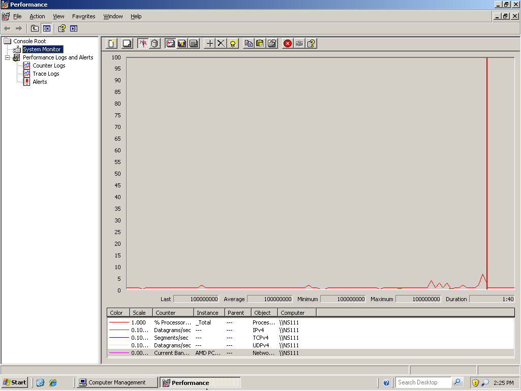Click the Counter column header

[173, 313]
